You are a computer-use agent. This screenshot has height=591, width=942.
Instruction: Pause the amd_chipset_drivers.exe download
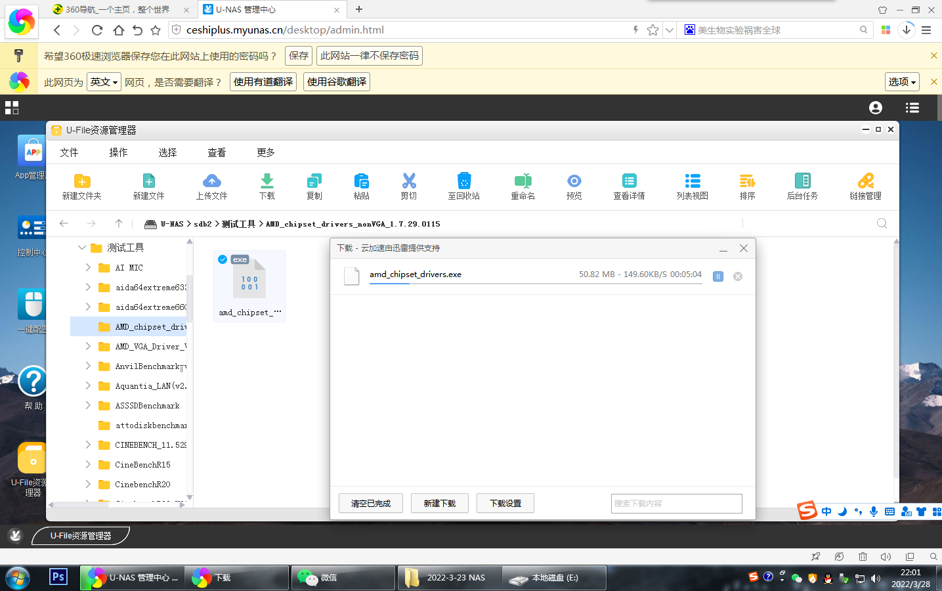(x=717, y=276)
